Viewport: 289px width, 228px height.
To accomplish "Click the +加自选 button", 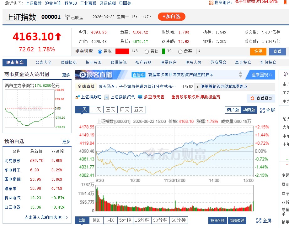I will [x=172, y=17].
